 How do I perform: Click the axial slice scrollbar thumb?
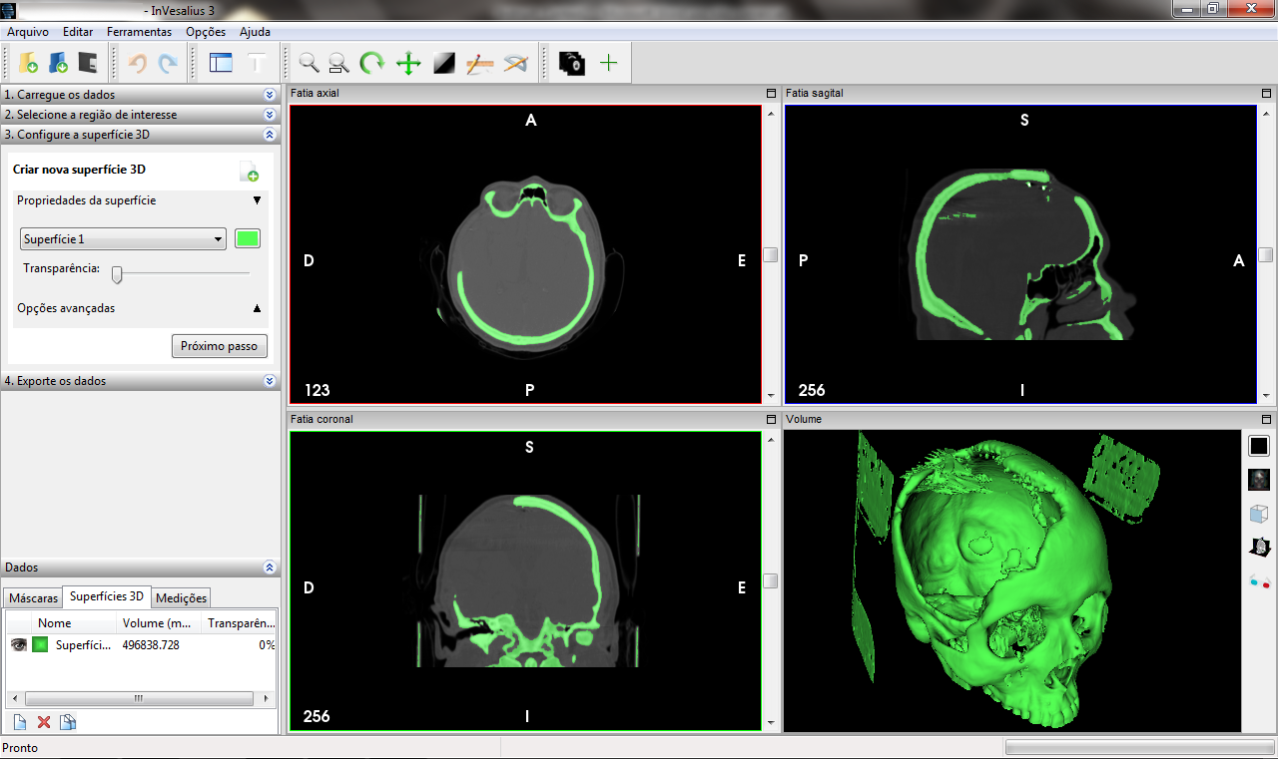coord(770,254)
